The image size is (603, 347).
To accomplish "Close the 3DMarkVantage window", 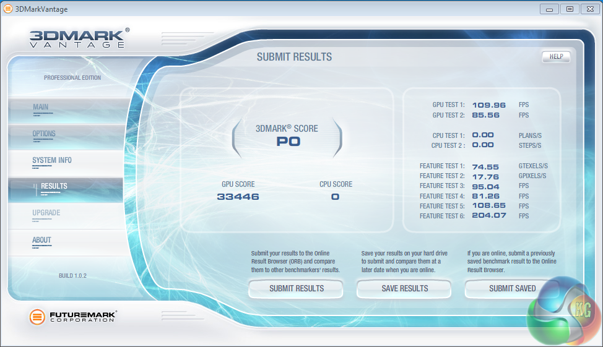I will [591, 9].
